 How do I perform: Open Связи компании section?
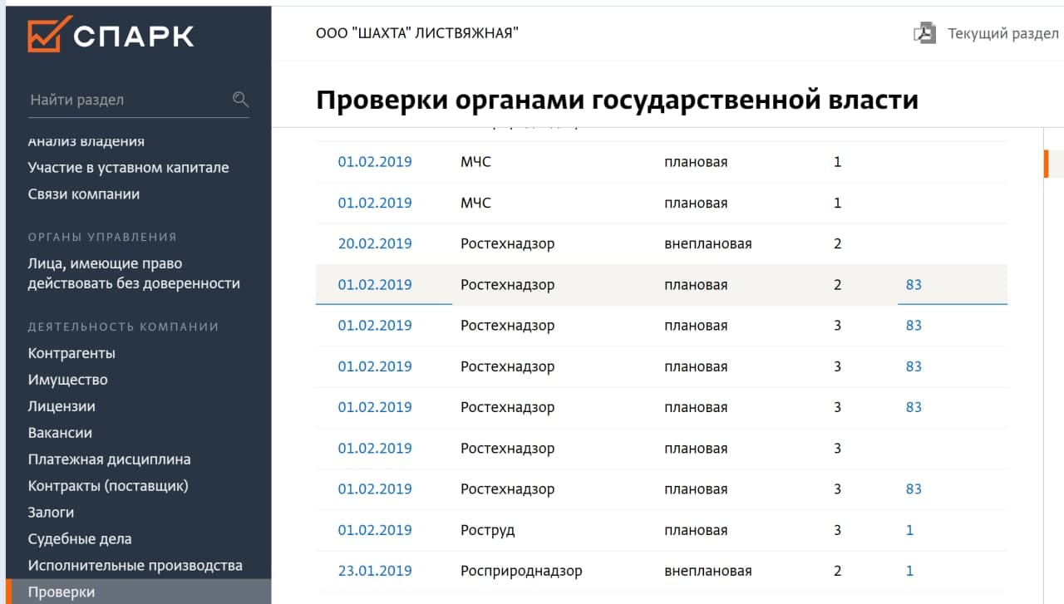point(84,194)
